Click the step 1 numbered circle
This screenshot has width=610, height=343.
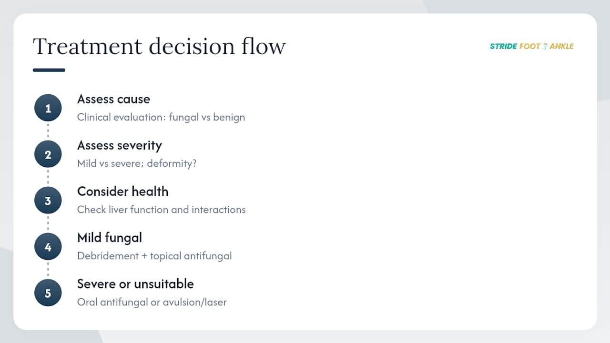pos(48,108)
